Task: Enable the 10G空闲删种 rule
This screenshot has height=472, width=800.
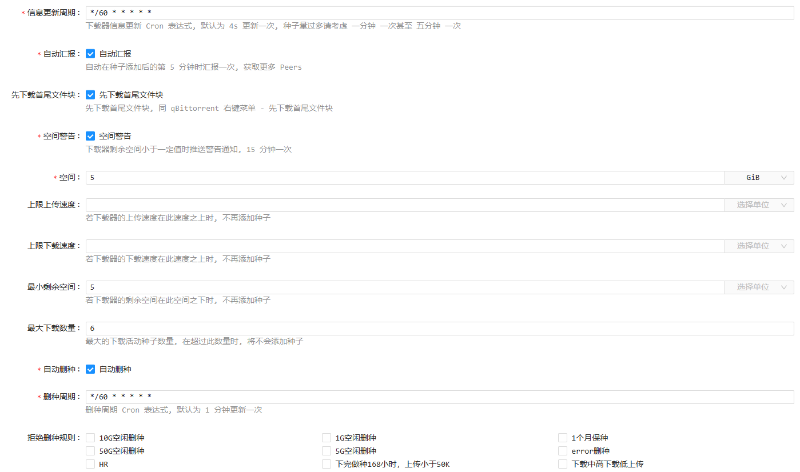Action: pyautogui.click(x=90, y=438)
